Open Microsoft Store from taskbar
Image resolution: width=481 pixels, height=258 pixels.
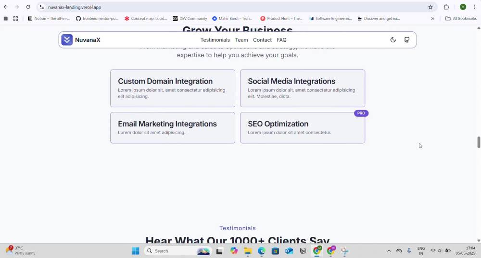(275, 251)
